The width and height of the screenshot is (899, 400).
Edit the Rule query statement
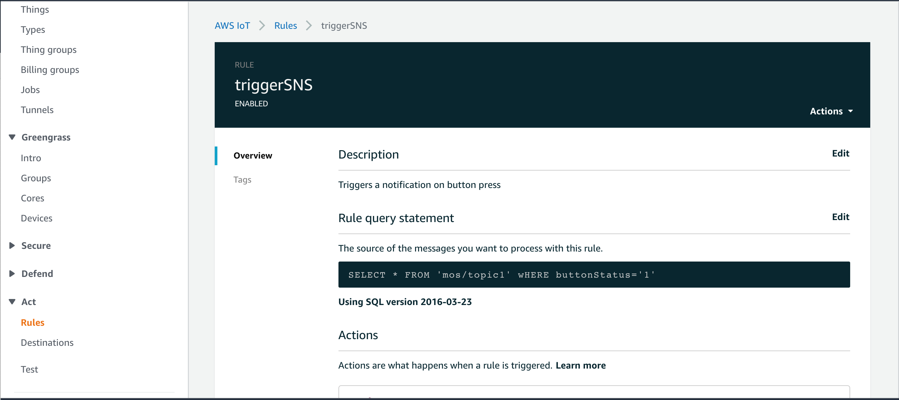click(840, 217)
